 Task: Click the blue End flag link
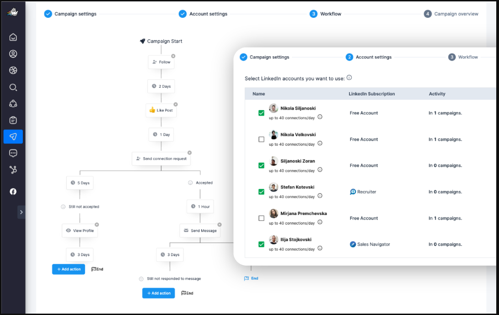tap(251, 278)
